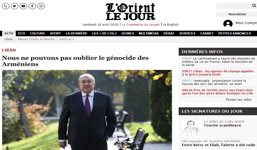Open Le Commerce du Levant link
The height and width of the screenshot is (150, 257).
(x=141, y=25)
